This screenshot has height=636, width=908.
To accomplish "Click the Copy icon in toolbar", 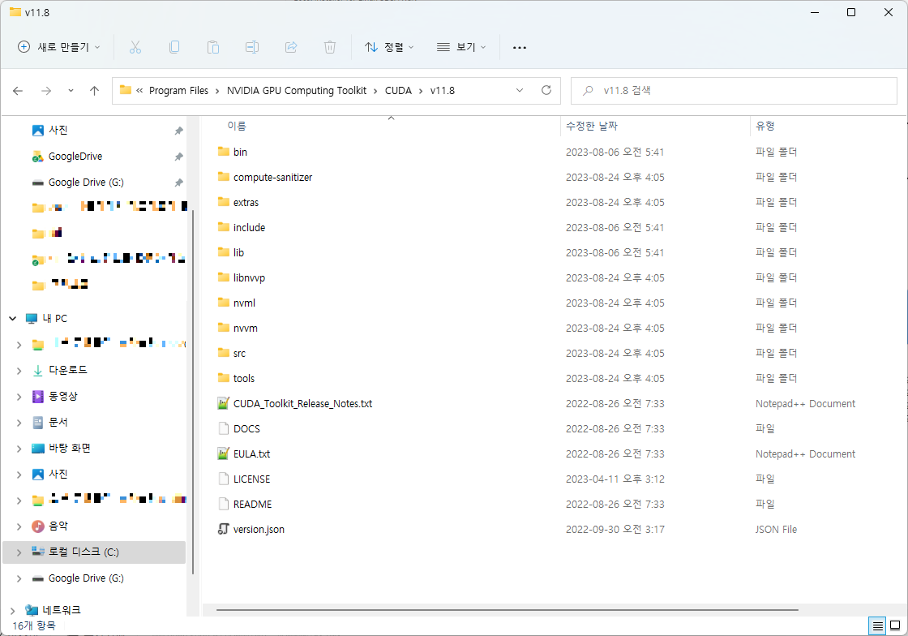I will pos(173,47).
